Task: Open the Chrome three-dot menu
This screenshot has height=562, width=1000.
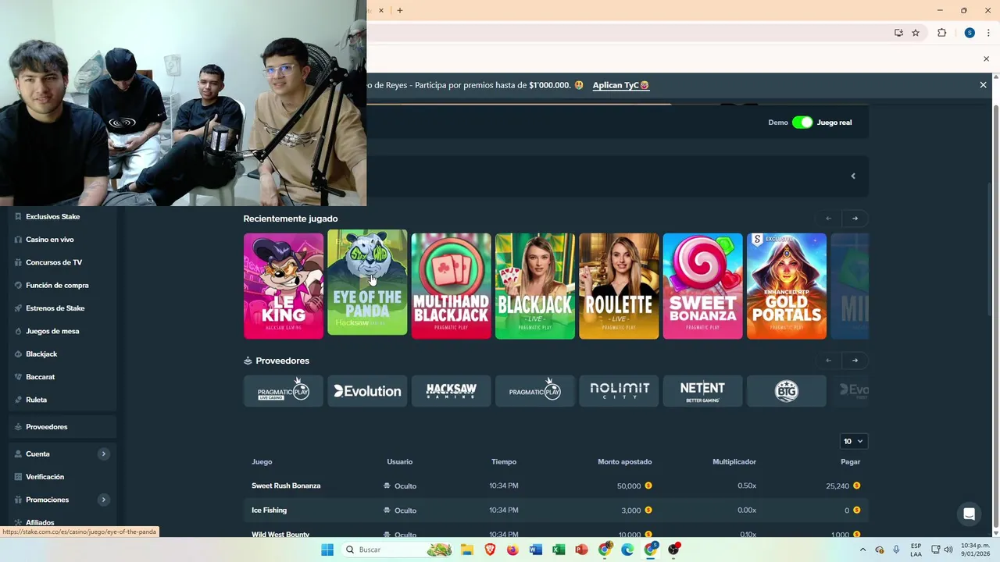Action: tap(987, 33)
